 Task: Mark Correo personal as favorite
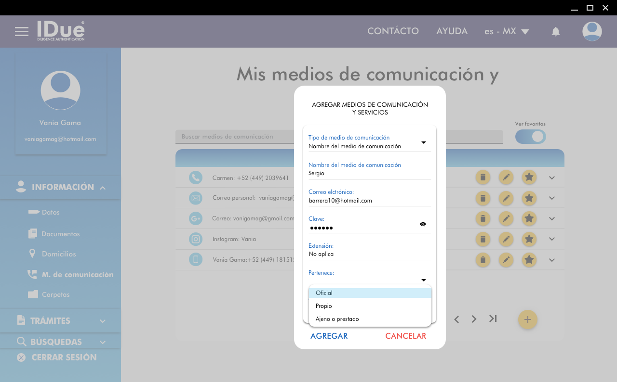point(529,198)
